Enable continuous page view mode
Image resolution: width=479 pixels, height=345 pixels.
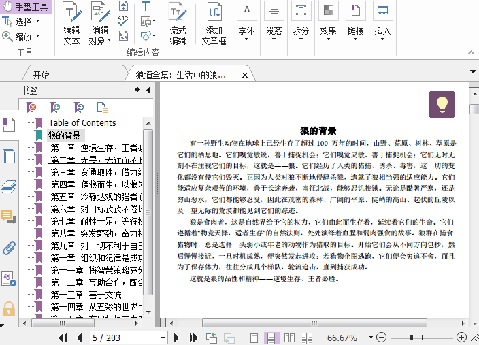click(x=271, y=338)
